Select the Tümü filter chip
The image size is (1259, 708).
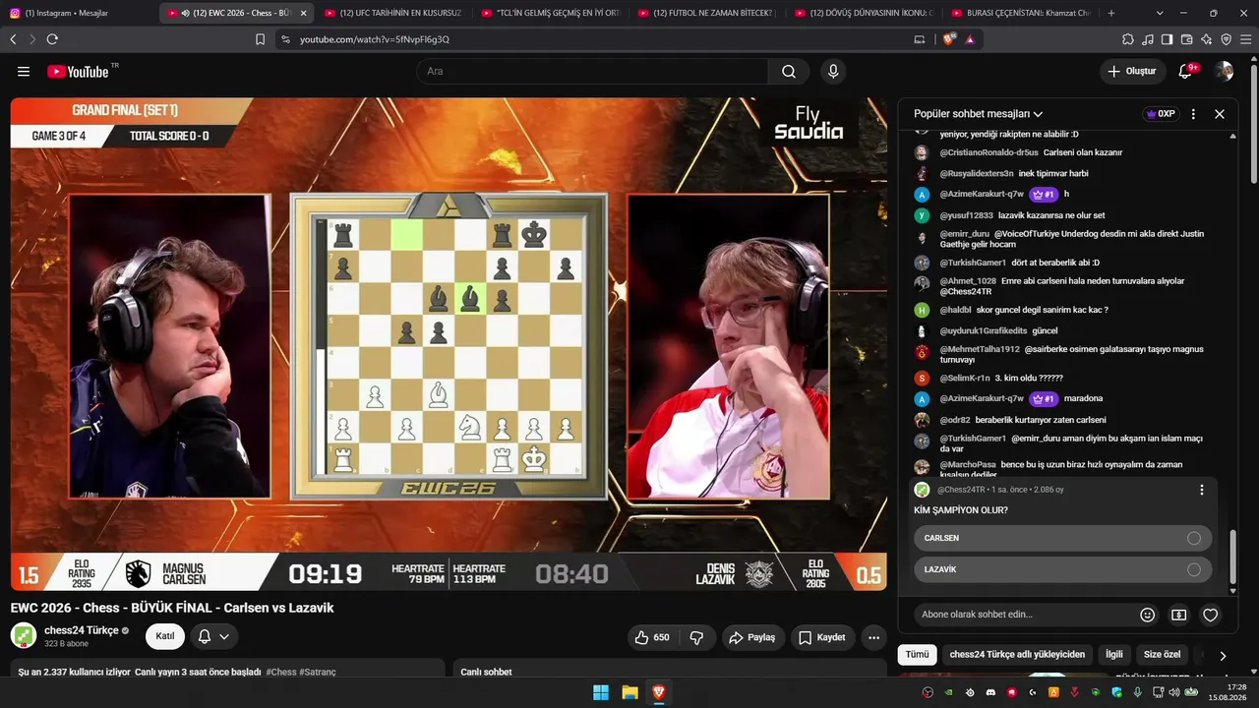click(917, 654)
